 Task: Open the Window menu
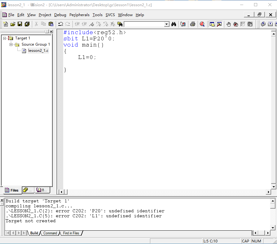coord(125,15)
